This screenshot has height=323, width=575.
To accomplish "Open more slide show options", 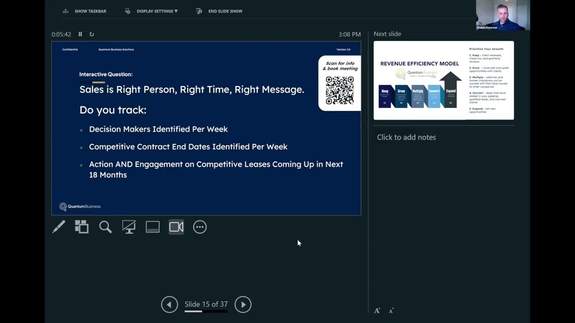I will tap(200, 227).
